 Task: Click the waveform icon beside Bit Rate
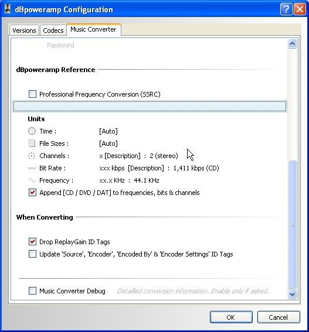pos(32,168)
